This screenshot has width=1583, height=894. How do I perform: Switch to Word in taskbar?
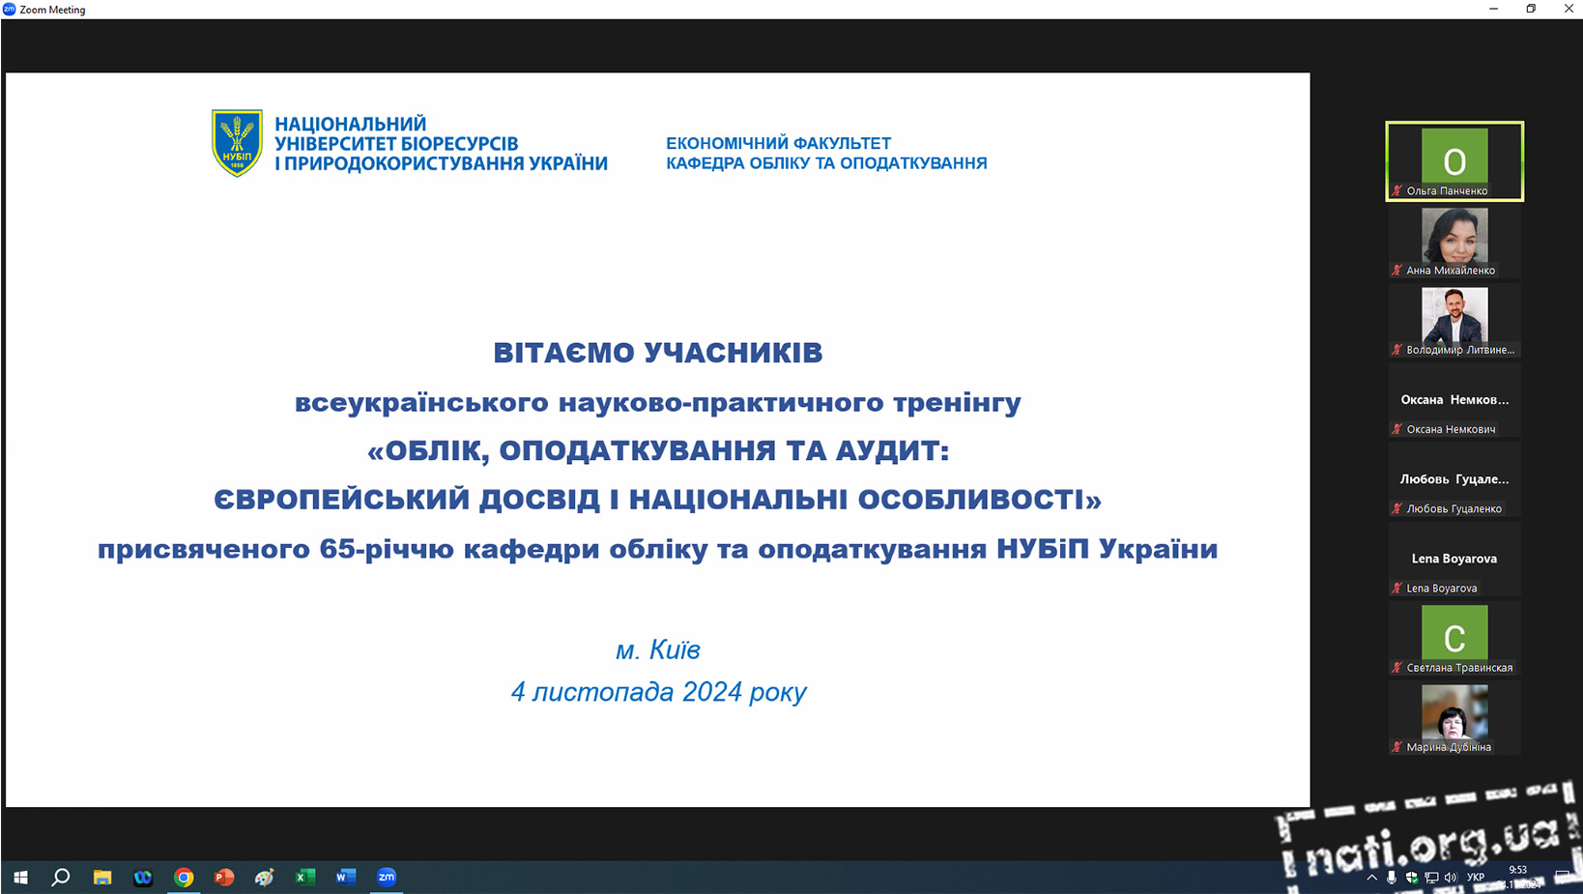coord(346,878)
